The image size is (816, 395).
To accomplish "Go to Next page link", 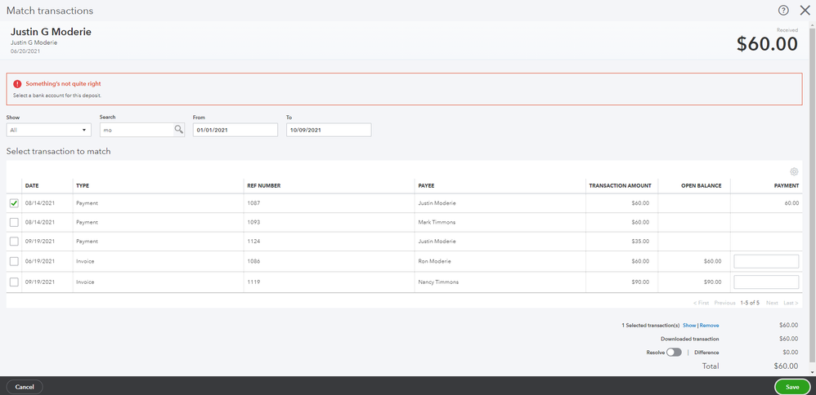I will [772, 303].
